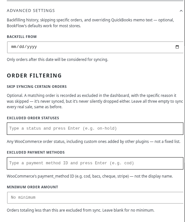Collapse the Advanced Settings section chevron
Viewport: 185px width, 222px height.
pyautogui.click(x=181, y=11)
